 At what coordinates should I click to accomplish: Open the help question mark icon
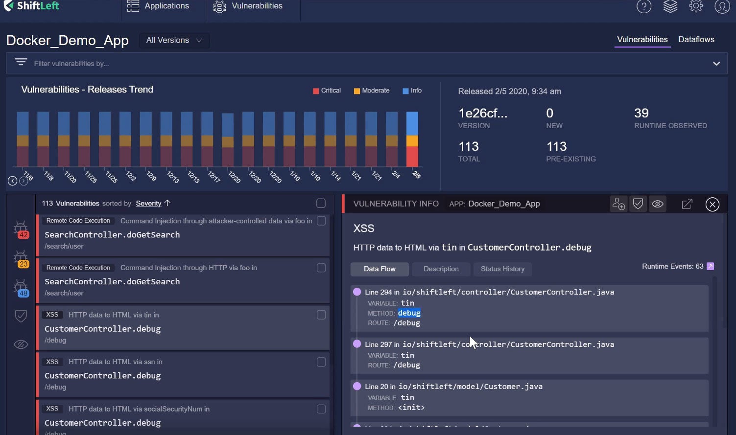pyautogui.click(x=643, y=6)
